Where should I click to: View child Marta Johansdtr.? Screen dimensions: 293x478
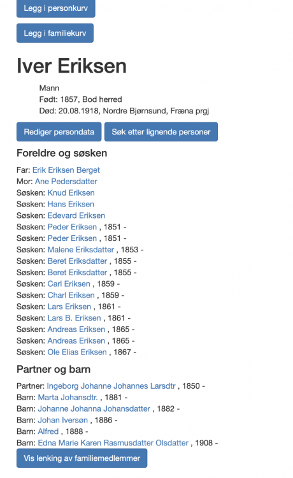(x=68, y=397)
